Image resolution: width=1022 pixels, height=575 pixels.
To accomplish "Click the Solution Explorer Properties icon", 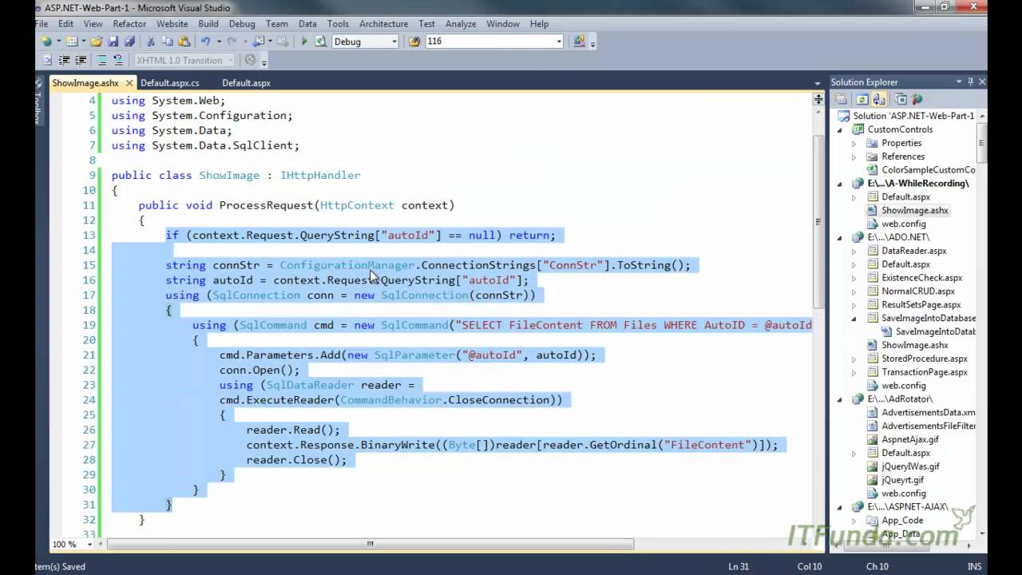I will pos(841,99).
